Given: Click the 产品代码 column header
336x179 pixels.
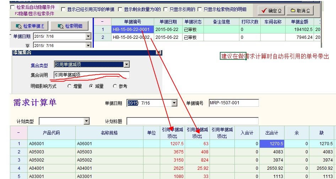Looking at the screenshot, I should pos(51,133).
